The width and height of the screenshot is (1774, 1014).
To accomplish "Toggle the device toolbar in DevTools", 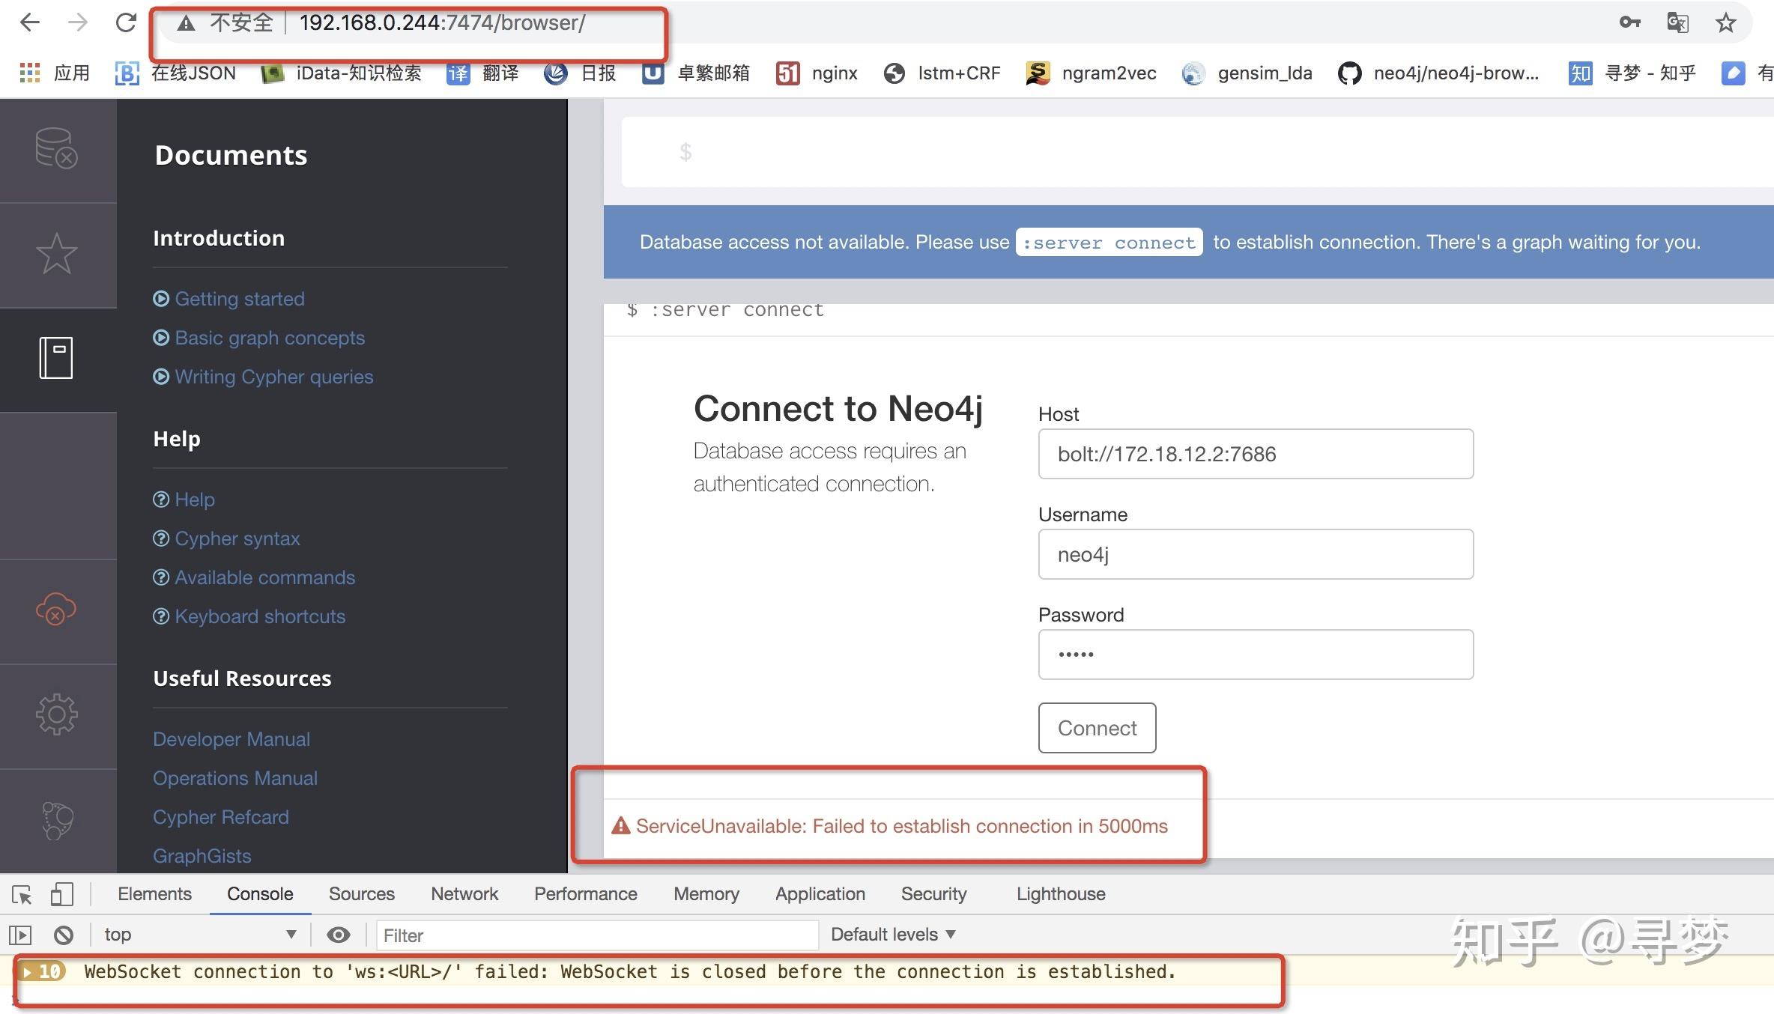I will (x=61, y=895).
